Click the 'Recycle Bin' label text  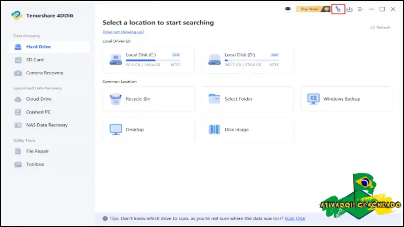click(138, 99)
